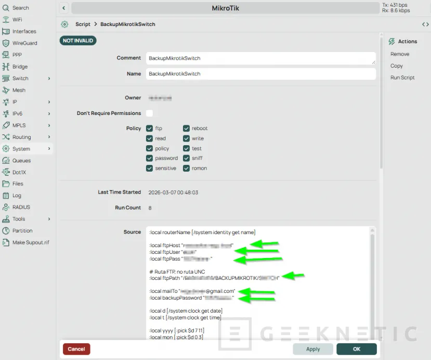Uncheck the sensitive policy checkbox

[149, 168]
